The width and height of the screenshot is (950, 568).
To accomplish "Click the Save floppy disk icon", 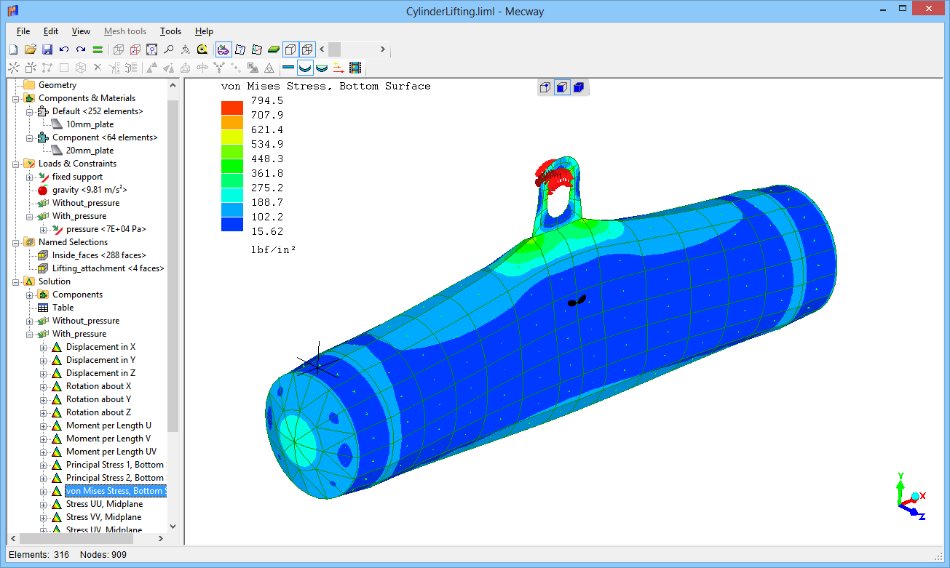I will 47,49.
